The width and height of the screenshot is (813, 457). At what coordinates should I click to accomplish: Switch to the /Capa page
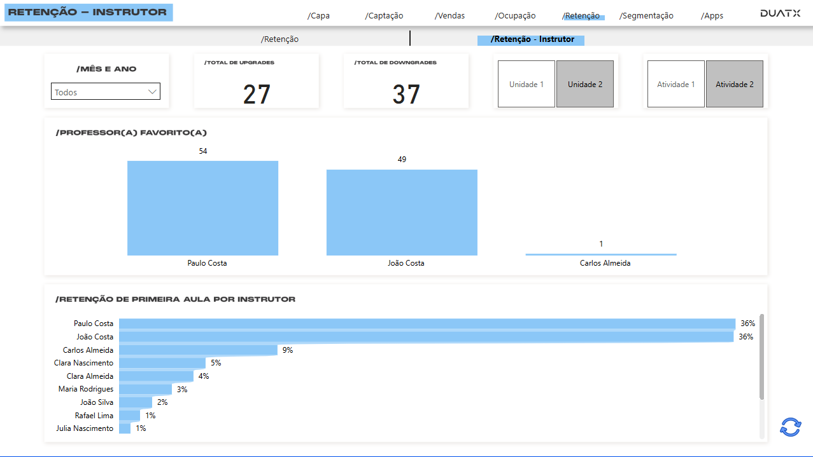point(318,15)
